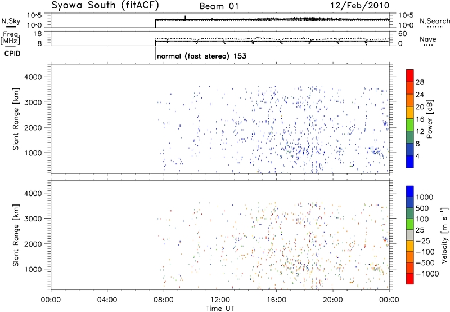Click the green 12 dB power color segment

click(410, 125)
